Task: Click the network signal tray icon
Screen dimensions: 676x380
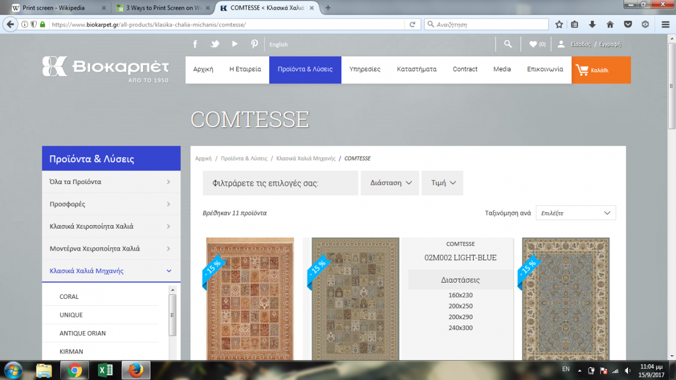Action: point(615,370)
